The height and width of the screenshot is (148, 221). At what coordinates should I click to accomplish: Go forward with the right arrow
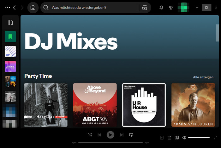point(22,8)
